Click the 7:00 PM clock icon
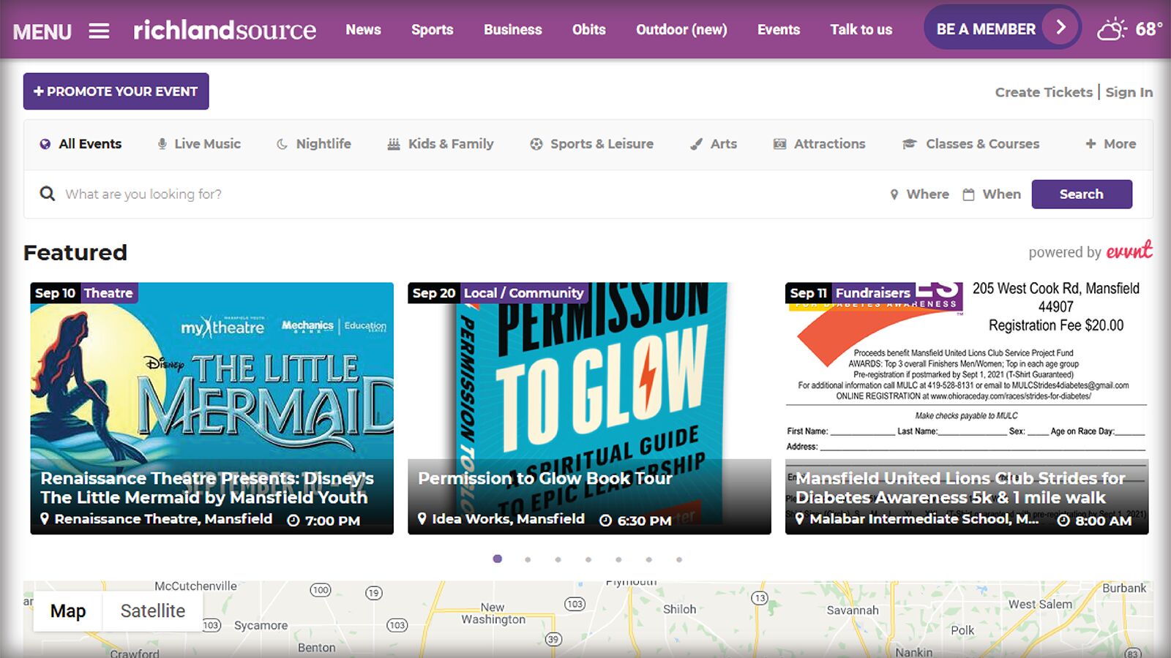 (x=293, y=521)
